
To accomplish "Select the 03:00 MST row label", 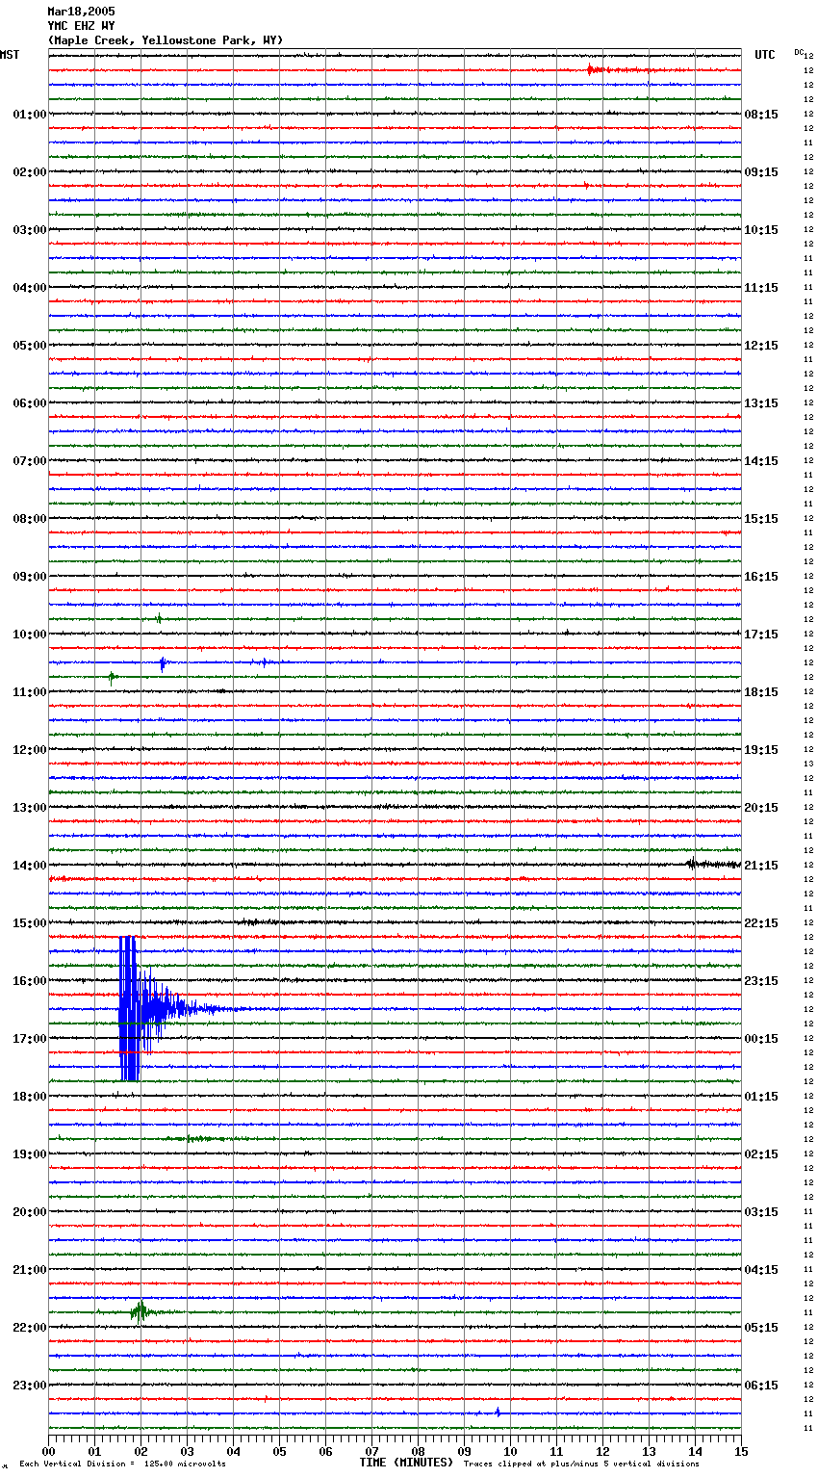I will tap(30, 230).
